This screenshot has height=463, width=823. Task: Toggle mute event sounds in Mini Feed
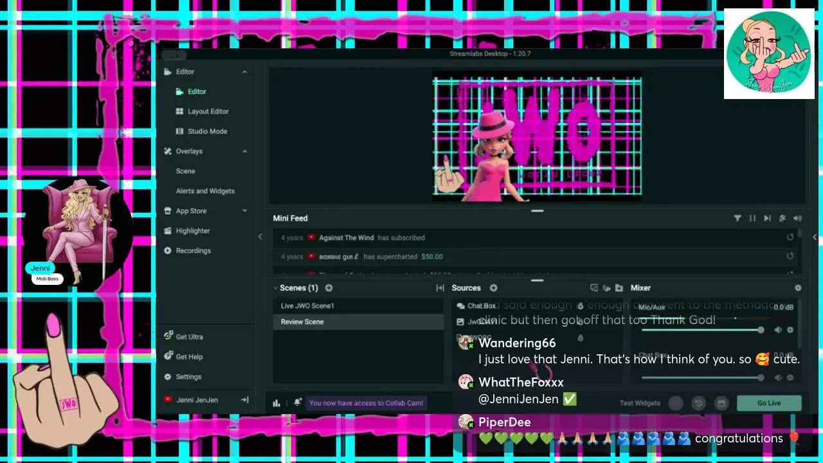(782, 219)
